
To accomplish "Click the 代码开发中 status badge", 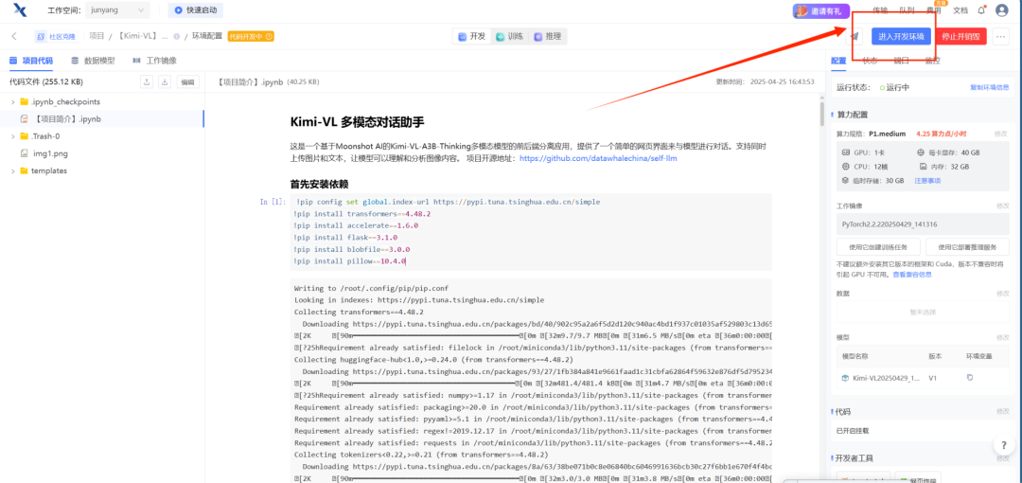I will [250, 37].
